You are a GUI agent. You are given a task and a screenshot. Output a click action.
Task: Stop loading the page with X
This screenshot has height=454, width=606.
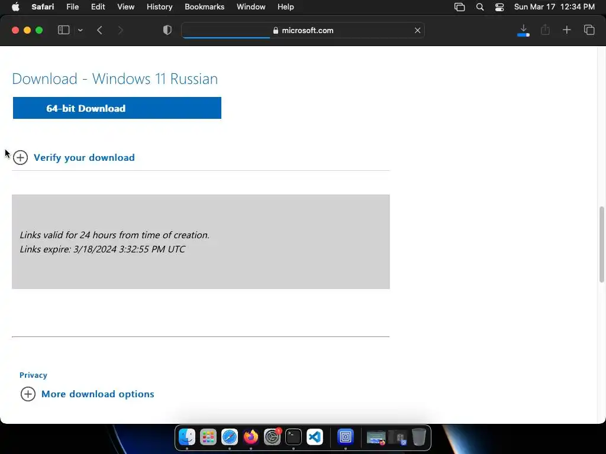click(x=417, y=30)
